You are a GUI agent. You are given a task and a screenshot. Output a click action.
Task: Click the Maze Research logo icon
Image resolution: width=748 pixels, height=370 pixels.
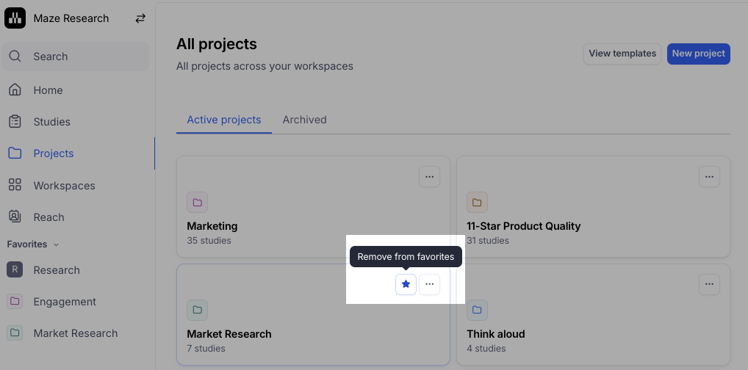[15, 18]
